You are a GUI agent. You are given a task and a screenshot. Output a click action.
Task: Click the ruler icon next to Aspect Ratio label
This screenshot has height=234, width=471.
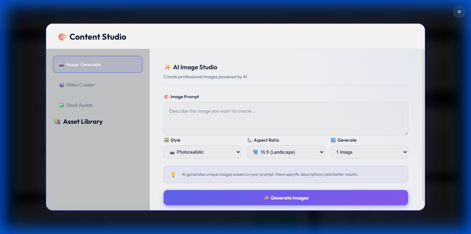pos(250,140)
